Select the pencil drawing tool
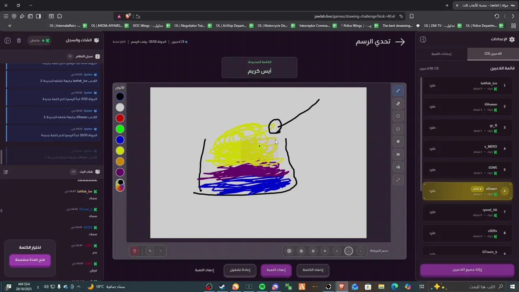The image size is (519, 292). point(398,91)
